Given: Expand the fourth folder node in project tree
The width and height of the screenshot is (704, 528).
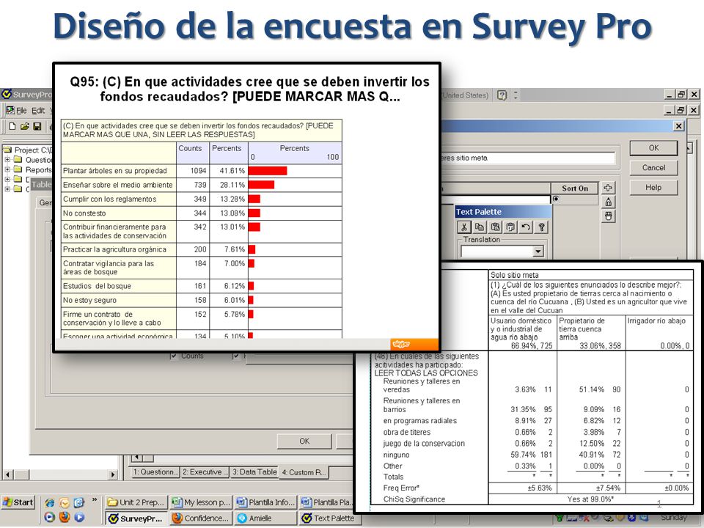Looking at the screenshot, I should pyautogui.click(x=7, y=189).
